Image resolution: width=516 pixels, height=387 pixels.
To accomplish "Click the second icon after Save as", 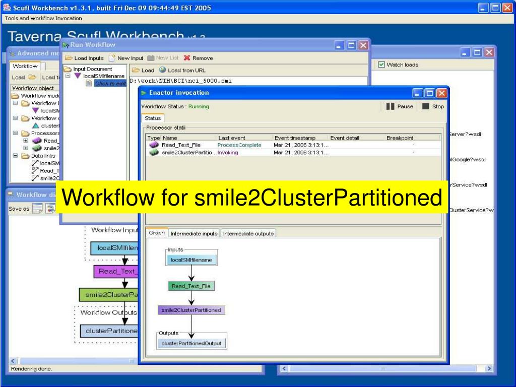I will pos(50,208).
